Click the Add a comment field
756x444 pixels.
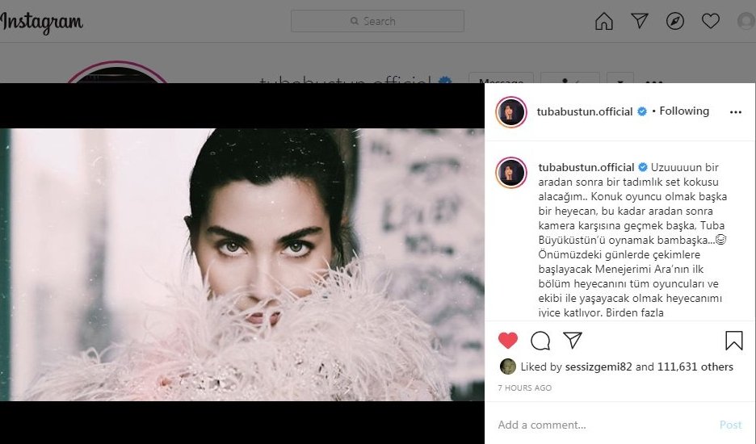click(x=598, y=425)
